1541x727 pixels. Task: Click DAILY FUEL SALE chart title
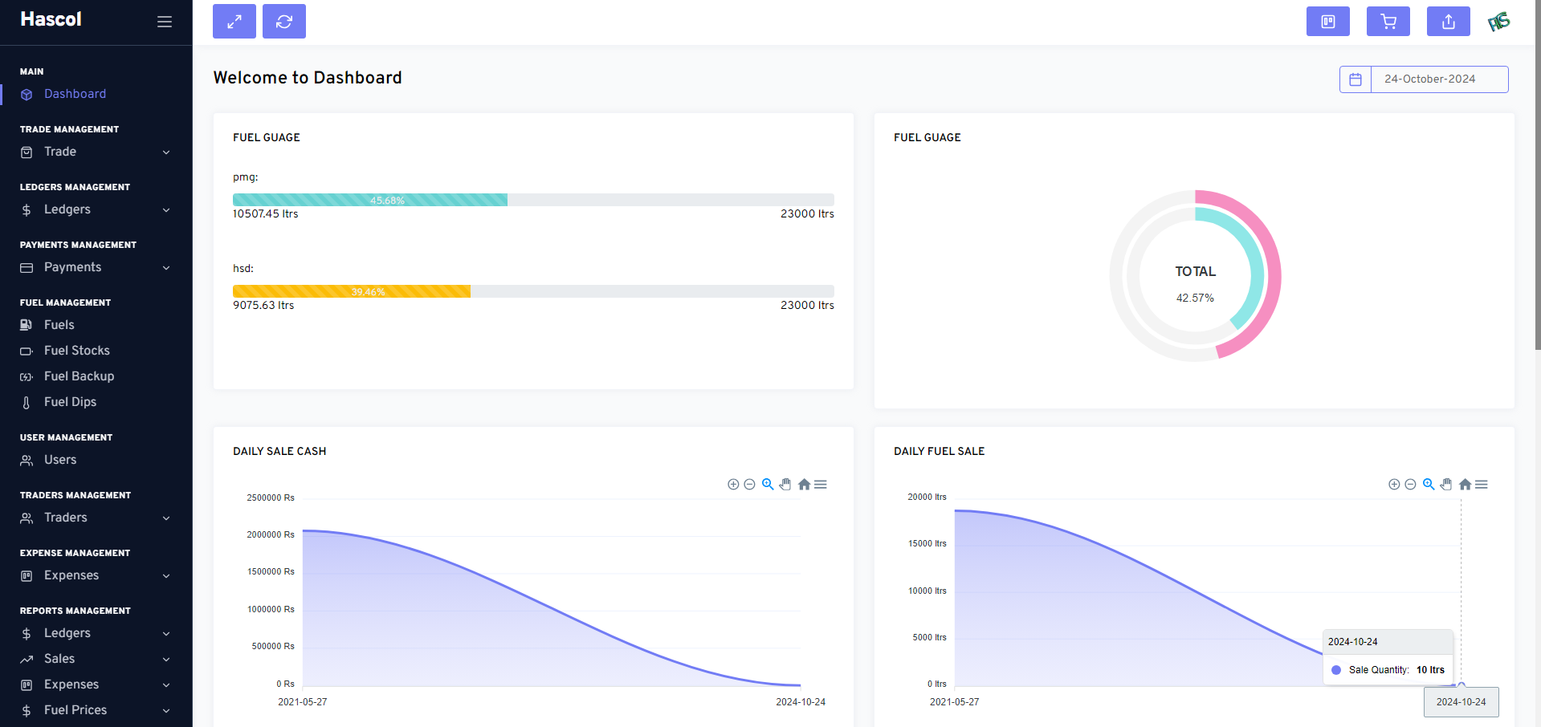[x=939, y=452]
